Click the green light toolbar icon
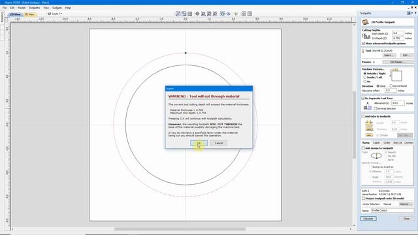 coord(236,14)
